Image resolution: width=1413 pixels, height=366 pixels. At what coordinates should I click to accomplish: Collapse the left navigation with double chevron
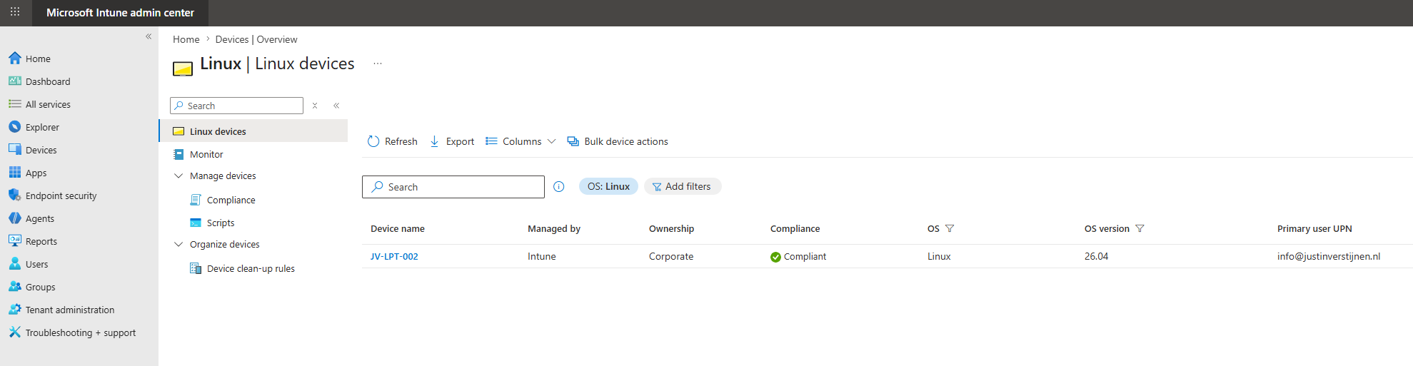point(149,36)
